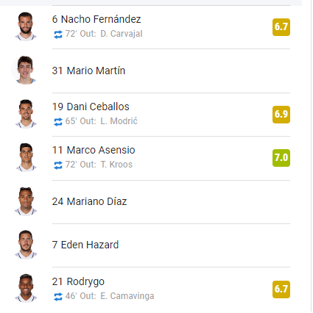This screenshot has width=313, height=313.
Task: Click Eden Hazard's player photo
Action: tap(26, 245)
